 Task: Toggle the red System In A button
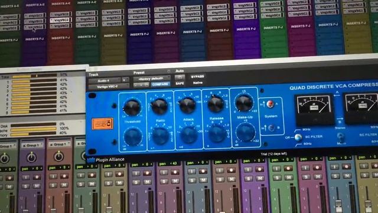coord(271,104)
